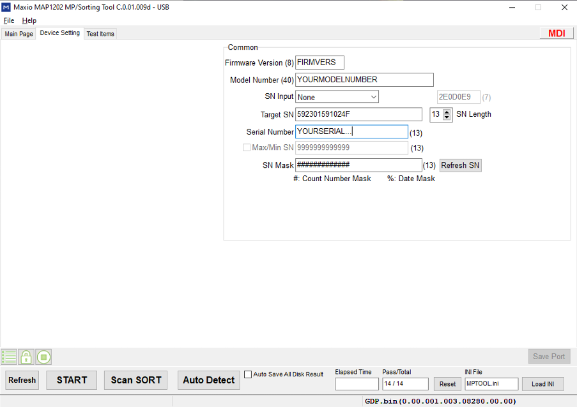Click the green padlock icon

click(x=26, y=357)
